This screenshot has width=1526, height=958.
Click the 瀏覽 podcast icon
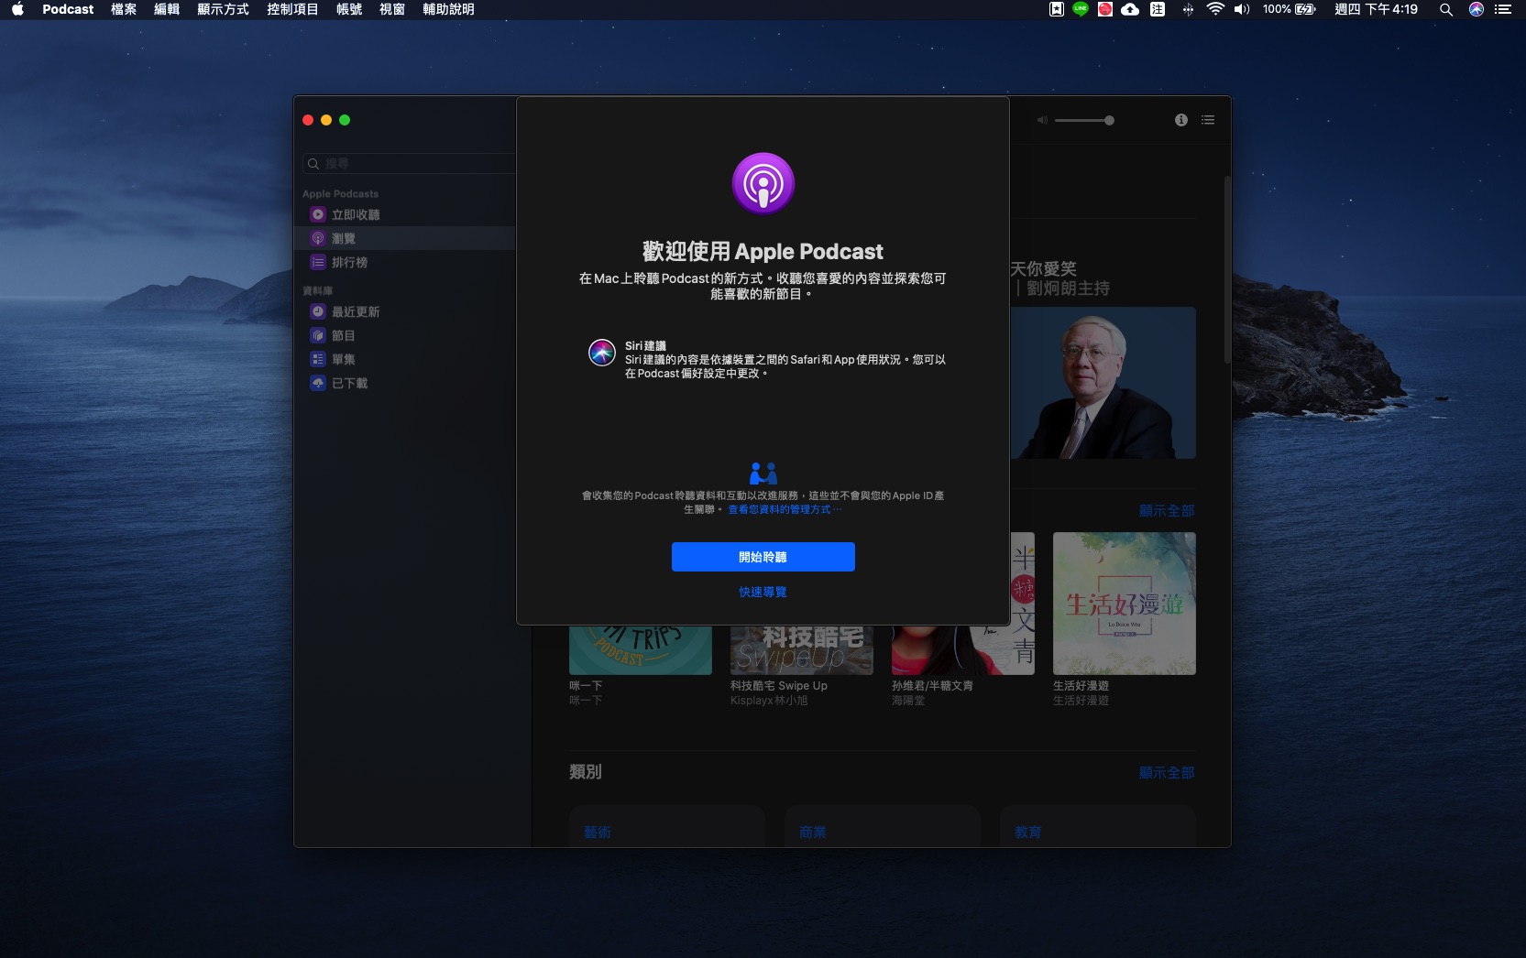[318, 238]
